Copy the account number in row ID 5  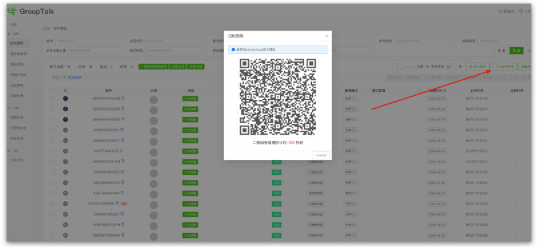122,140
